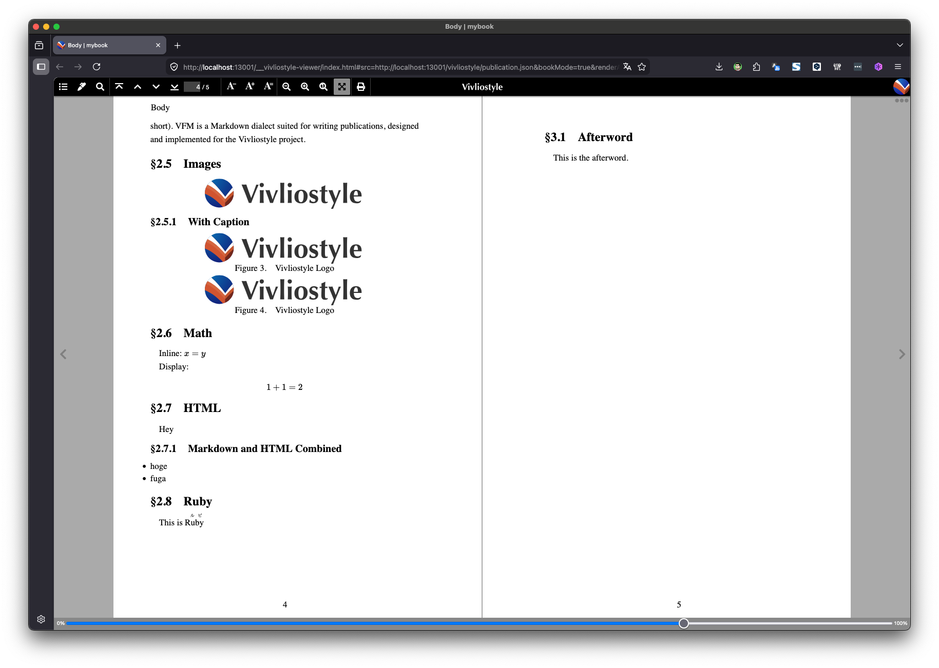The width and height of the screenshot is (939, 668).
Task: Click the grey keys extension icon
Action: coord(837,67)
